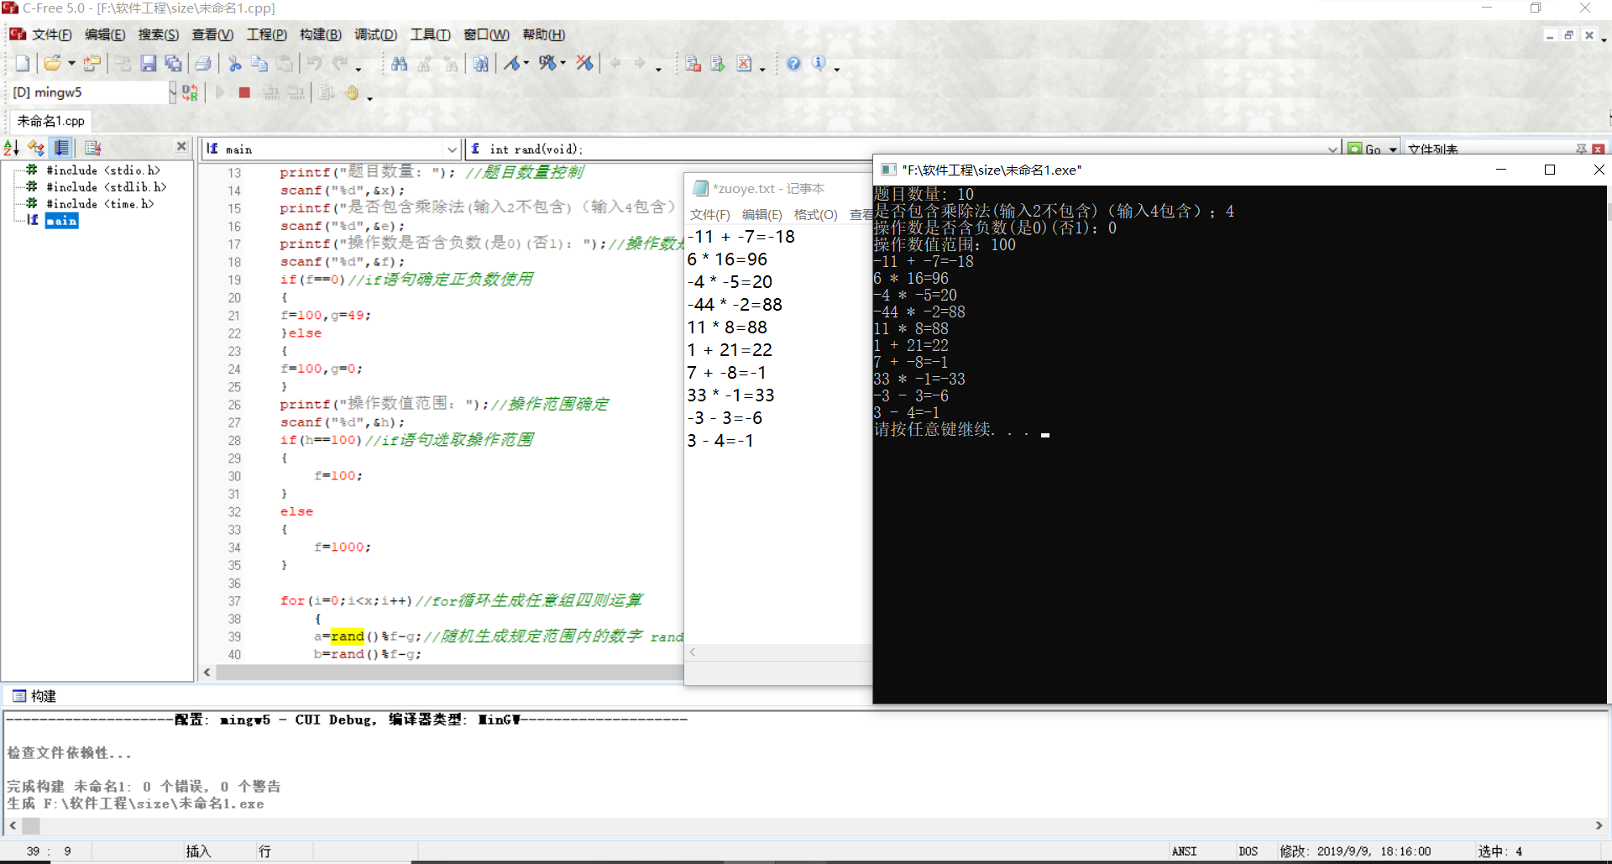Click the hand breakpoint icon
This screenshot has width=1612, height=864.
[352, 92]
